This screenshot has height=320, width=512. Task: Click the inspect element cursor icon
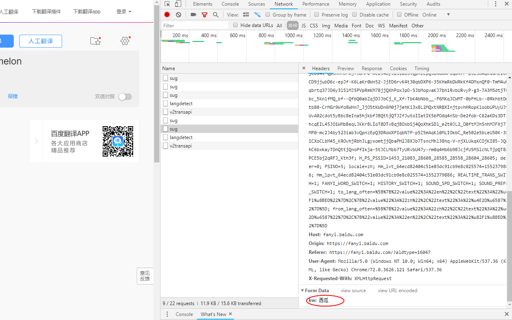click(167, 4)
